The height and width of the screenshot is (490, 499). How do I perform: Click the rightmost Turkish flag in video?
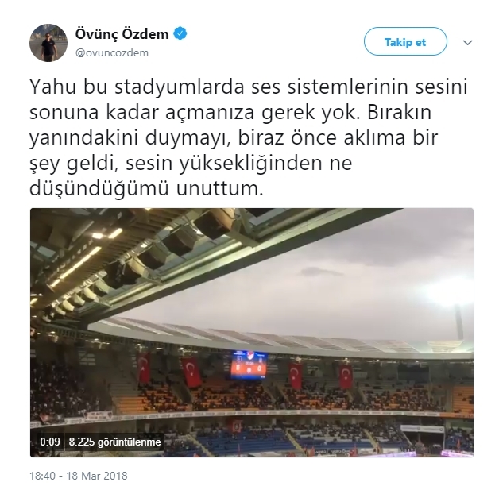coord(346,376)
